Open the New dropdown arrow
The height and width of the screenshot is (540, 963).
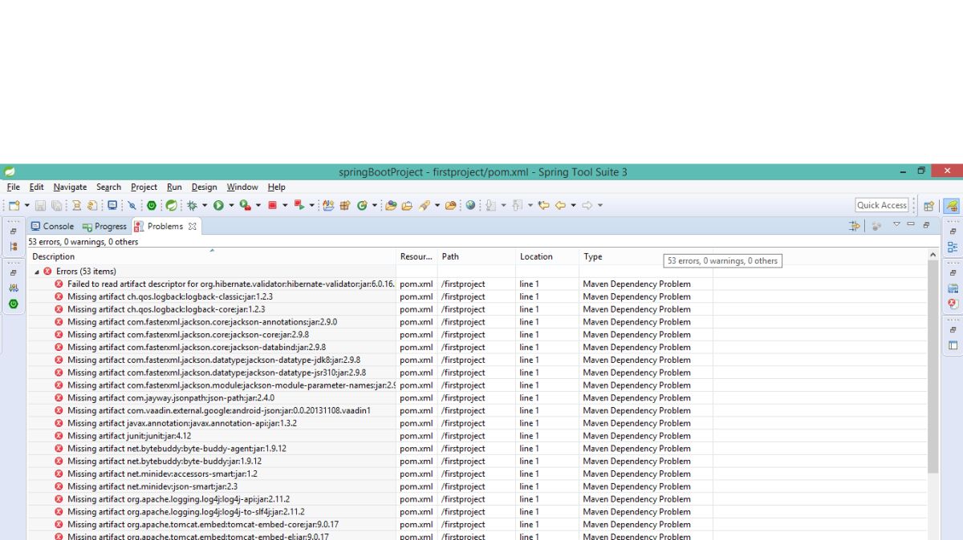[27, 206]
